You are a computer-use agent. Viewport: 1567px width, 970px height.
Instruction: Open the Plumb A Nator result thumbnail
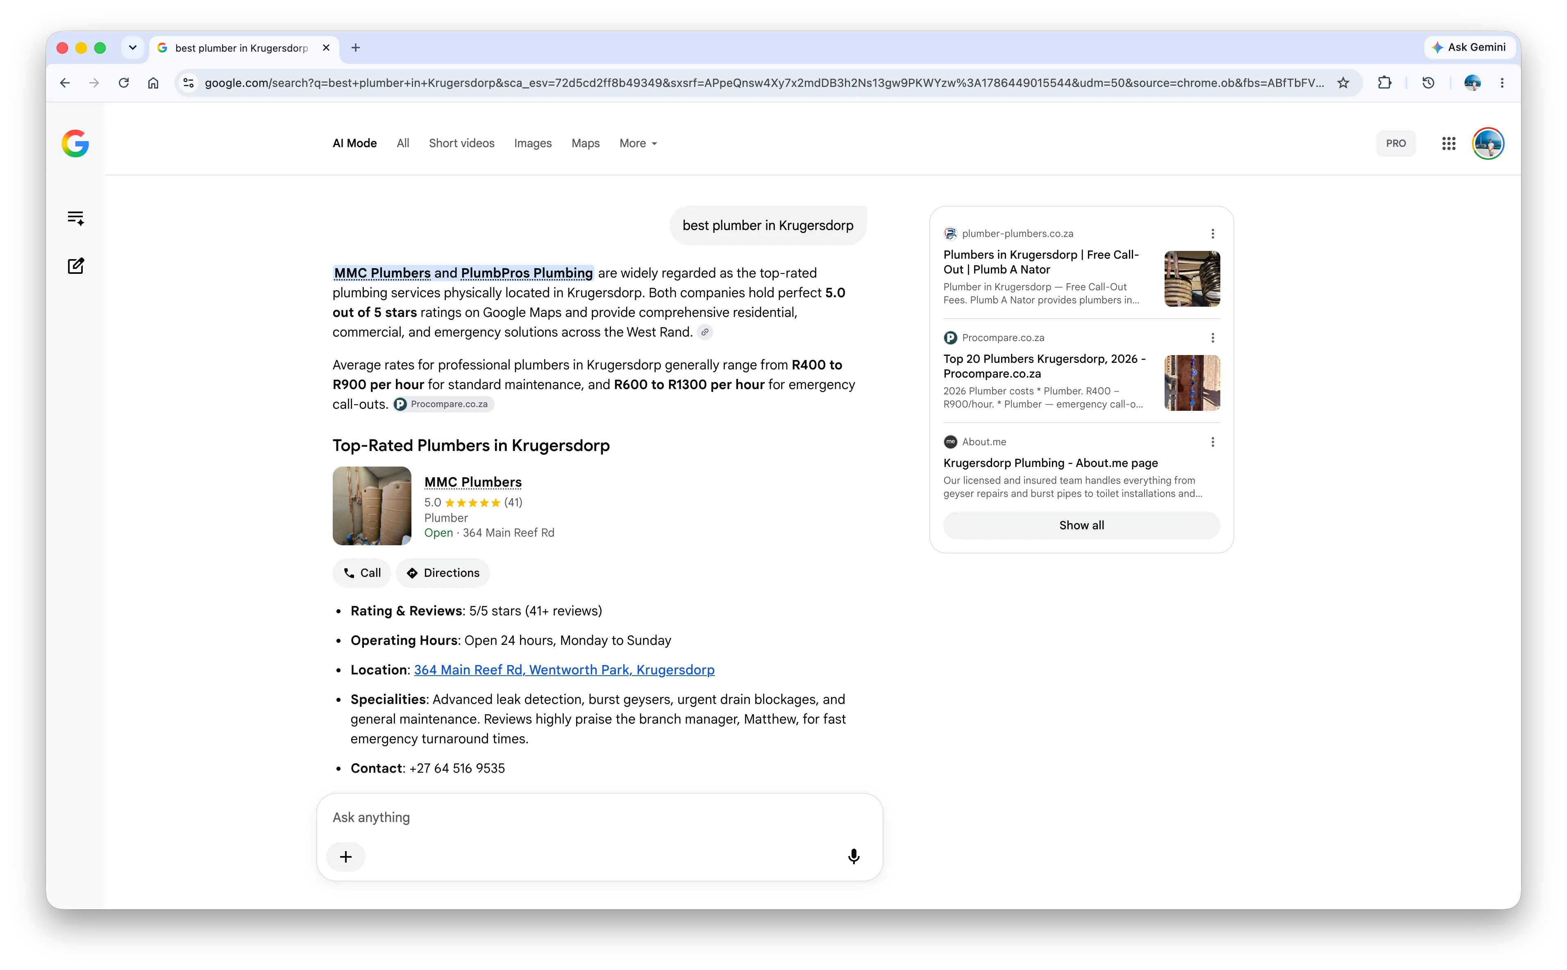click(x=1192, y=278)
